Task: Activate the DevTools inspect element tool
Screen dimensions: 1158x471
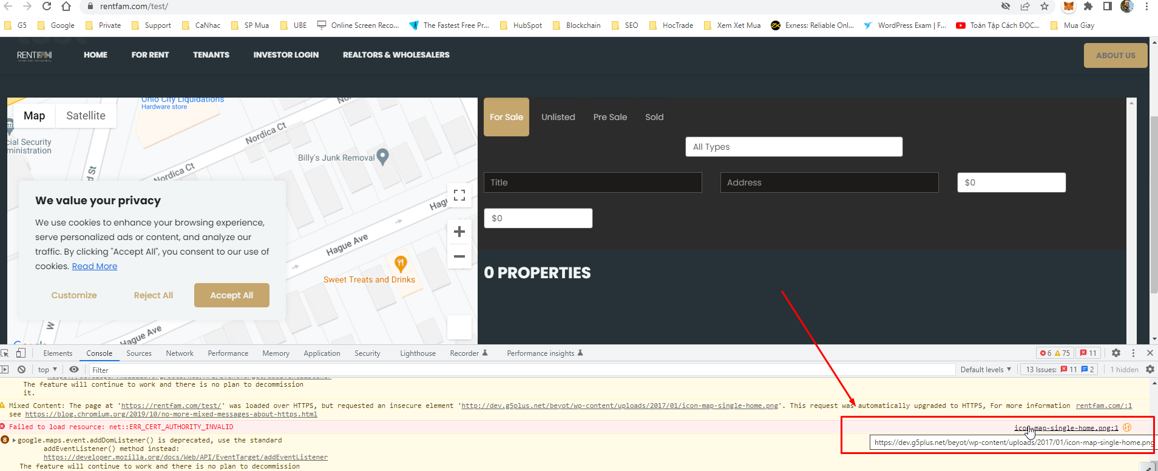Action: click(5, 353)
